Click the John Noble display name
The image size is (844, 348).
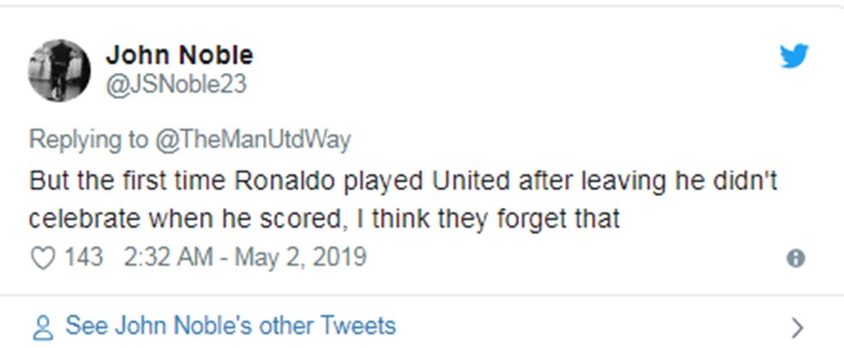pyautogui.click(x=179, y=55)
